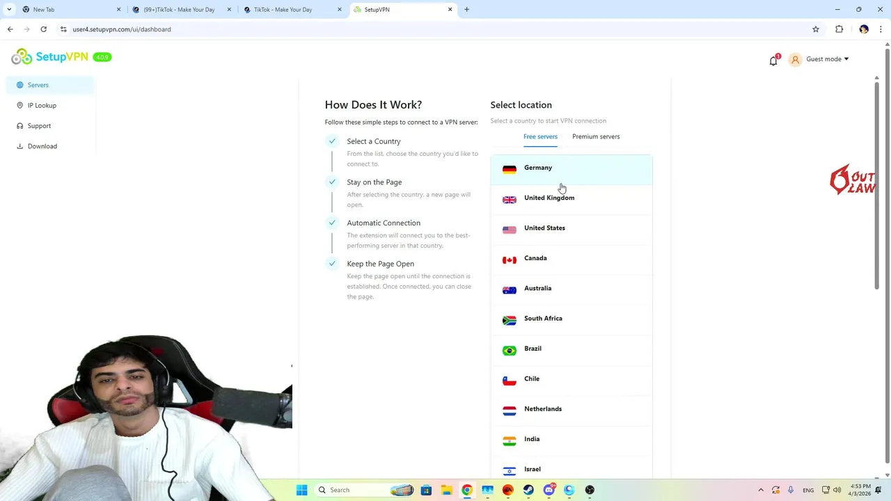Switch to the second TikTok tab
The image size is (891, 501).
tap(291, 10)
